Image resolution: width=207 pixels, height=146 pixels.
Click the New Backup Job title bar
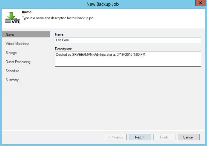point(102,4)
